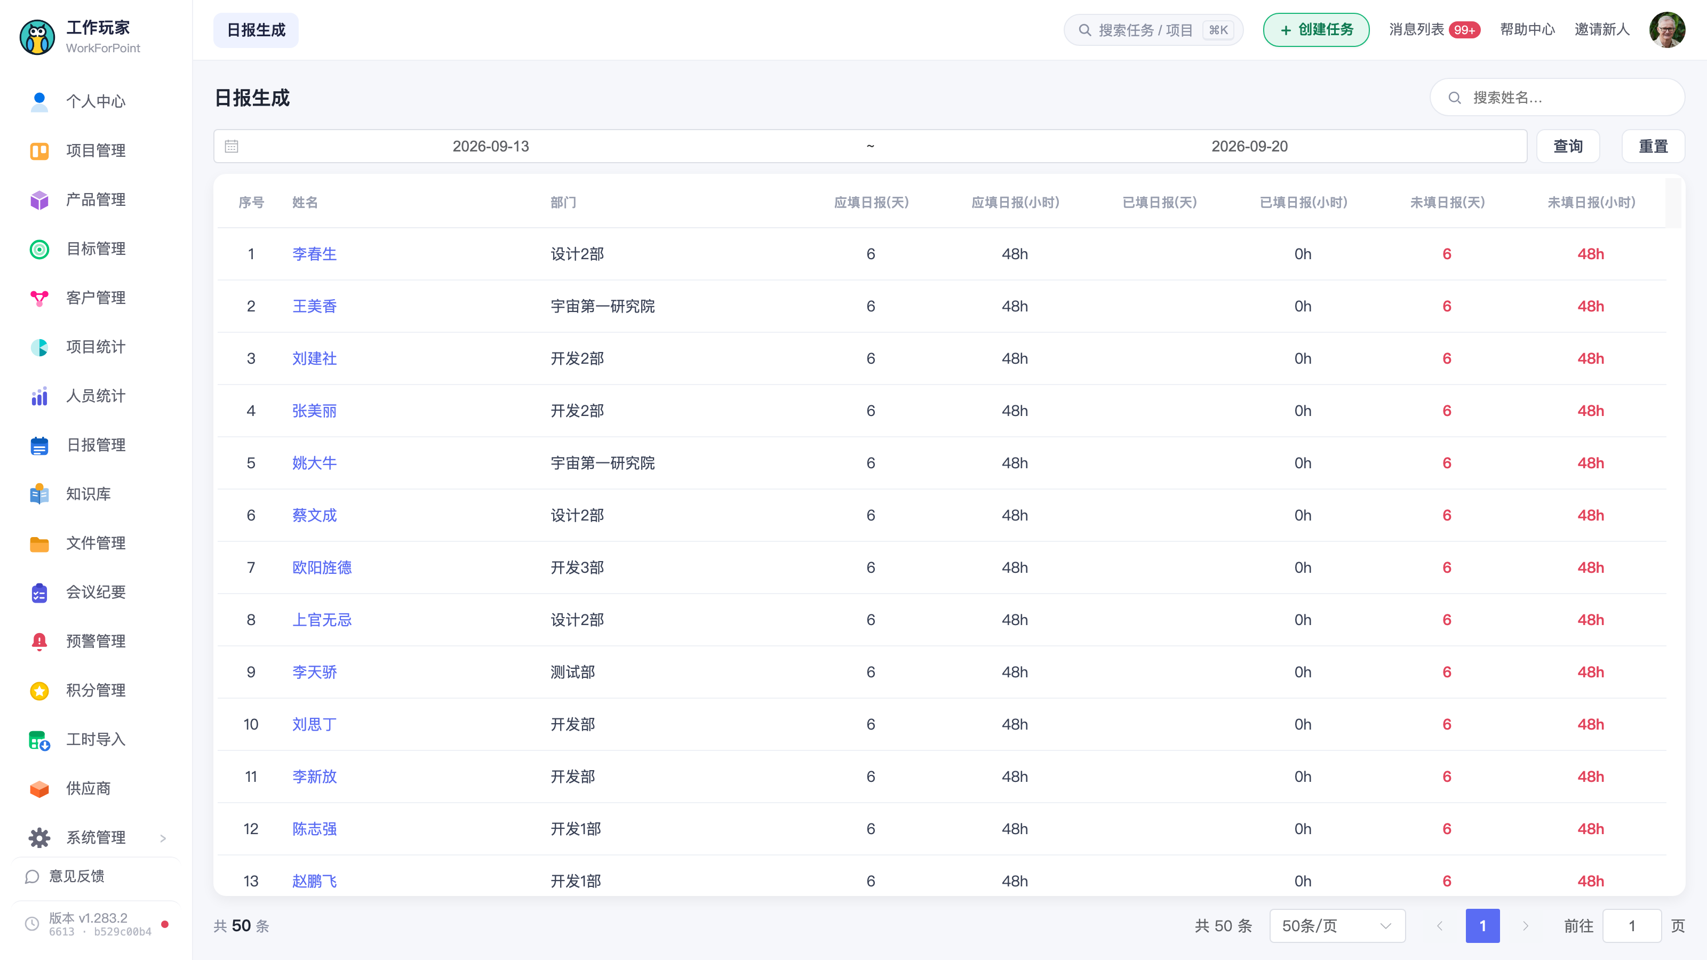Open the 50条/页 page size dropdown
The height and width of the screenshot is (960, 1707).
tap(1337, 925)
